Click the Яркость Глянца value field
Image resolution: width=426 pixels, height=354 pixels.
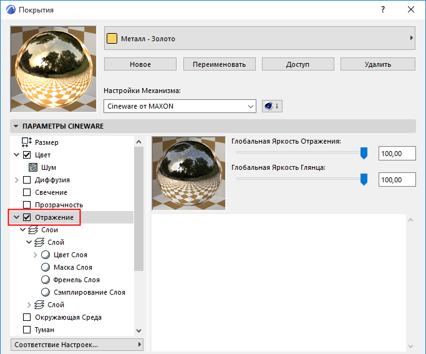(x=397, y=179)
